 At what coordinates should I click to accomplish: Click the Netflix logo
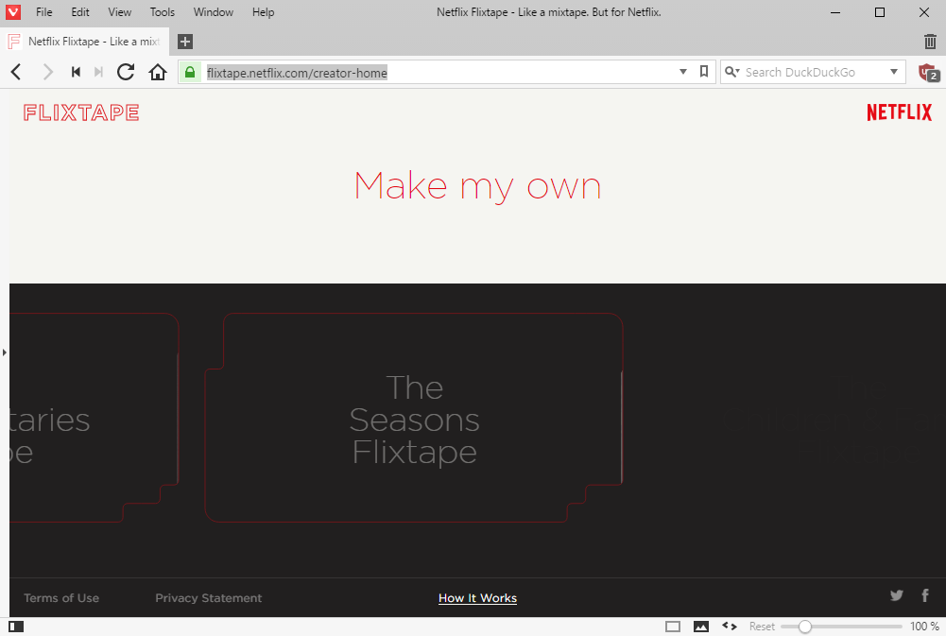coord(899,112)
